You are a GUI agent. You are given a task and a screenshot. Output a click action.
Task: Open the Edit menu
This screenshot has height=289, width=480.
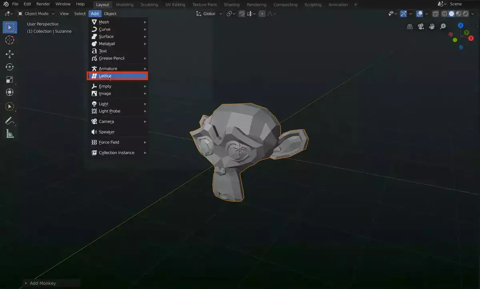pyautogui.click(x=27, y=4)
